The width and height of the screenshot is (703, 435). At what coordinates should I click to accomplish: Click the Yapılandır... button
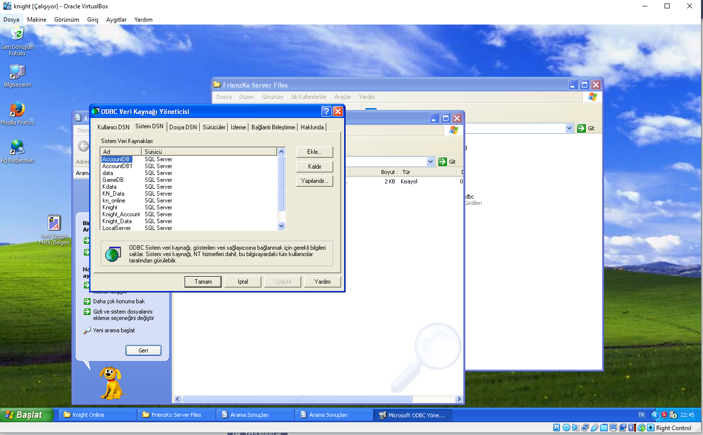[x=315, y=181]
